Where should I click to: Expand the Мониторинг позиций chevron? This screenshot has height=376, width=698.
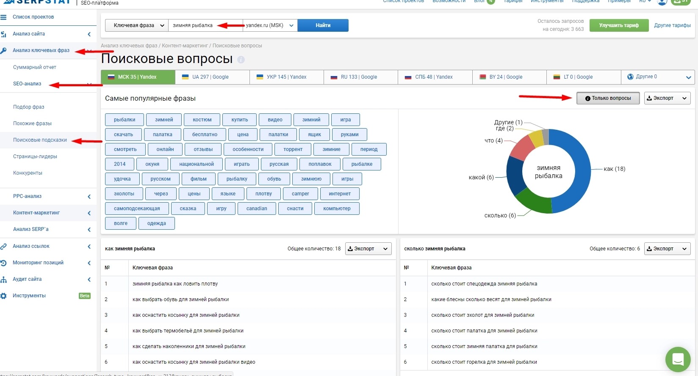pos(89,263)
